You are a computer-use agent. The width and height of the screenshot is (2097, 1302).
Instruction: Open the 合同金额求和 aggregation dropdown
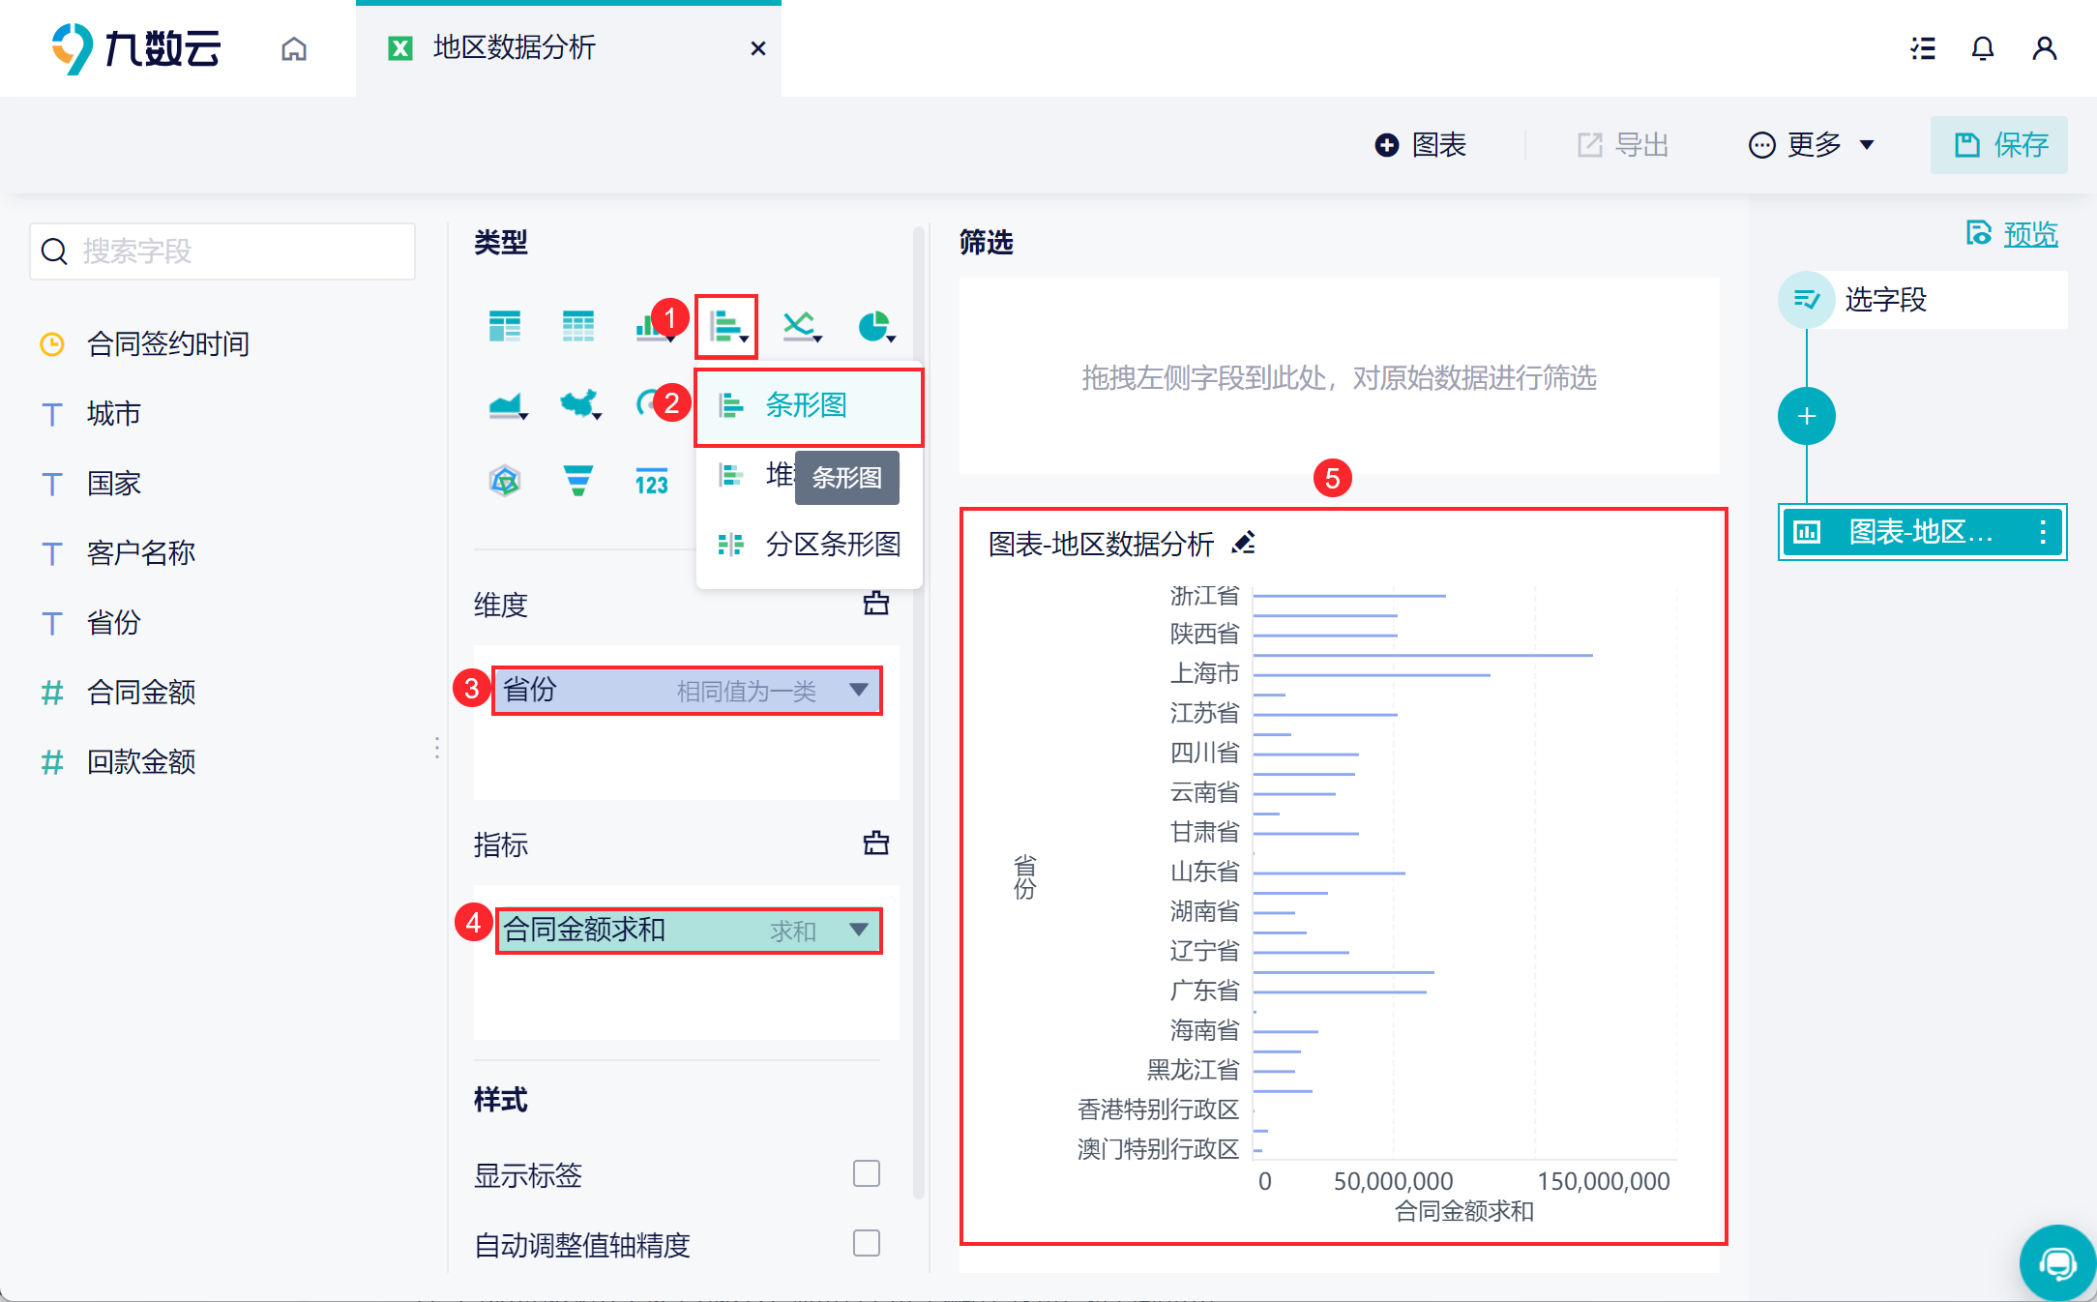tap(858, 930)
